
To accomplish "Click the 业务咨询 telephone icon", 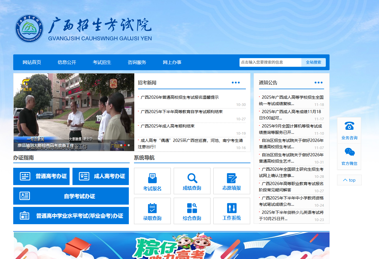I will [349, 126].
